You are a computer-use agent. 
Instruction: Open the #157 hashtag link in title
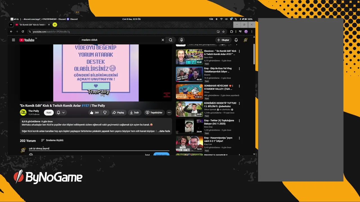click(x=85, y=105)
